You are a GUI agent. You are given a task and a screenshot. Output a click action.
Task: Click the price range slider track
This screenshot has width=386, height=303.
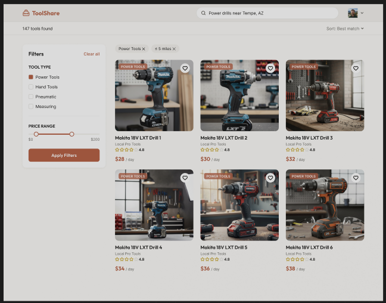click(64, 134)
